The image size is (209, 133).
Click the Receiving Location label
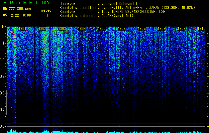[x=77, y=8]
